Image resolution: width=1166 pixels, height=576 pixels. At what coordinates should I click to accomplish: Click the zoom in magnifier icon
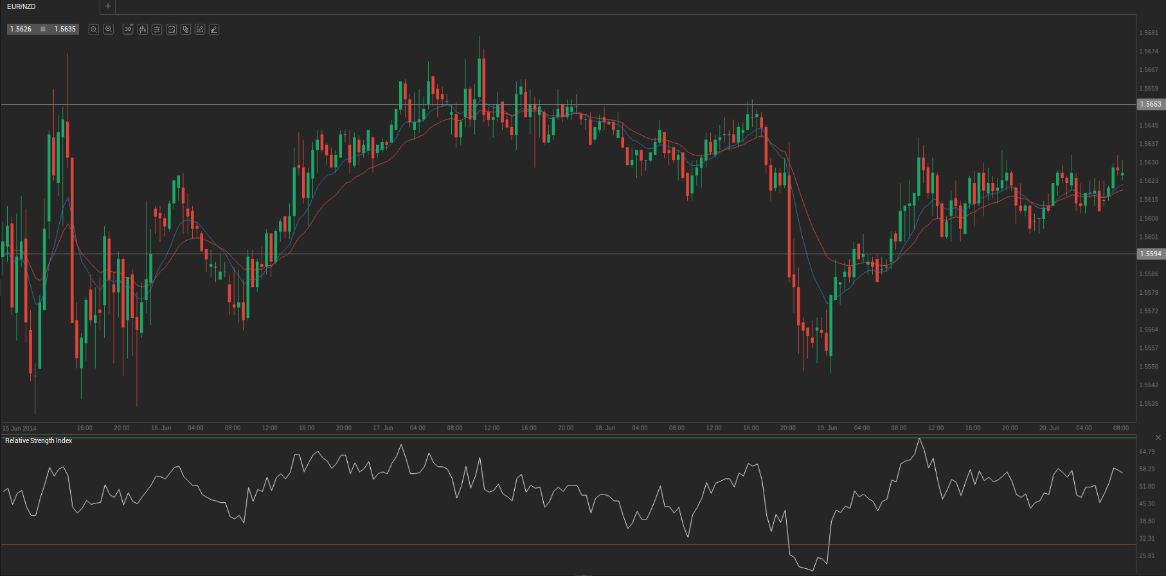click(x=109, y=30)
